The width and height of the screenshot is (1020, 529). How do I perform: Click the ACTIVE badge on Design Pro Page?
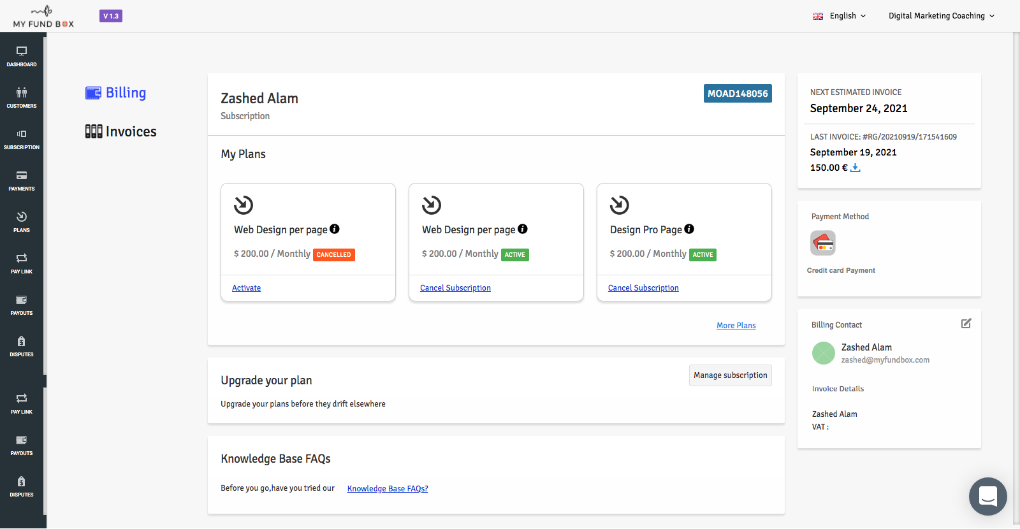point(703,255)
